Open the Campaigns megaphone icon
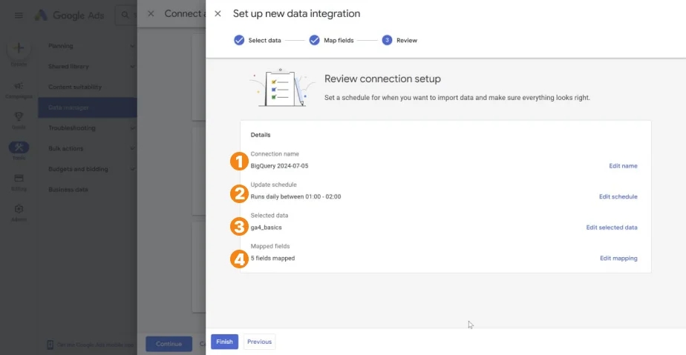The width and height of the screenshot is (686, 355). [19, 86]
